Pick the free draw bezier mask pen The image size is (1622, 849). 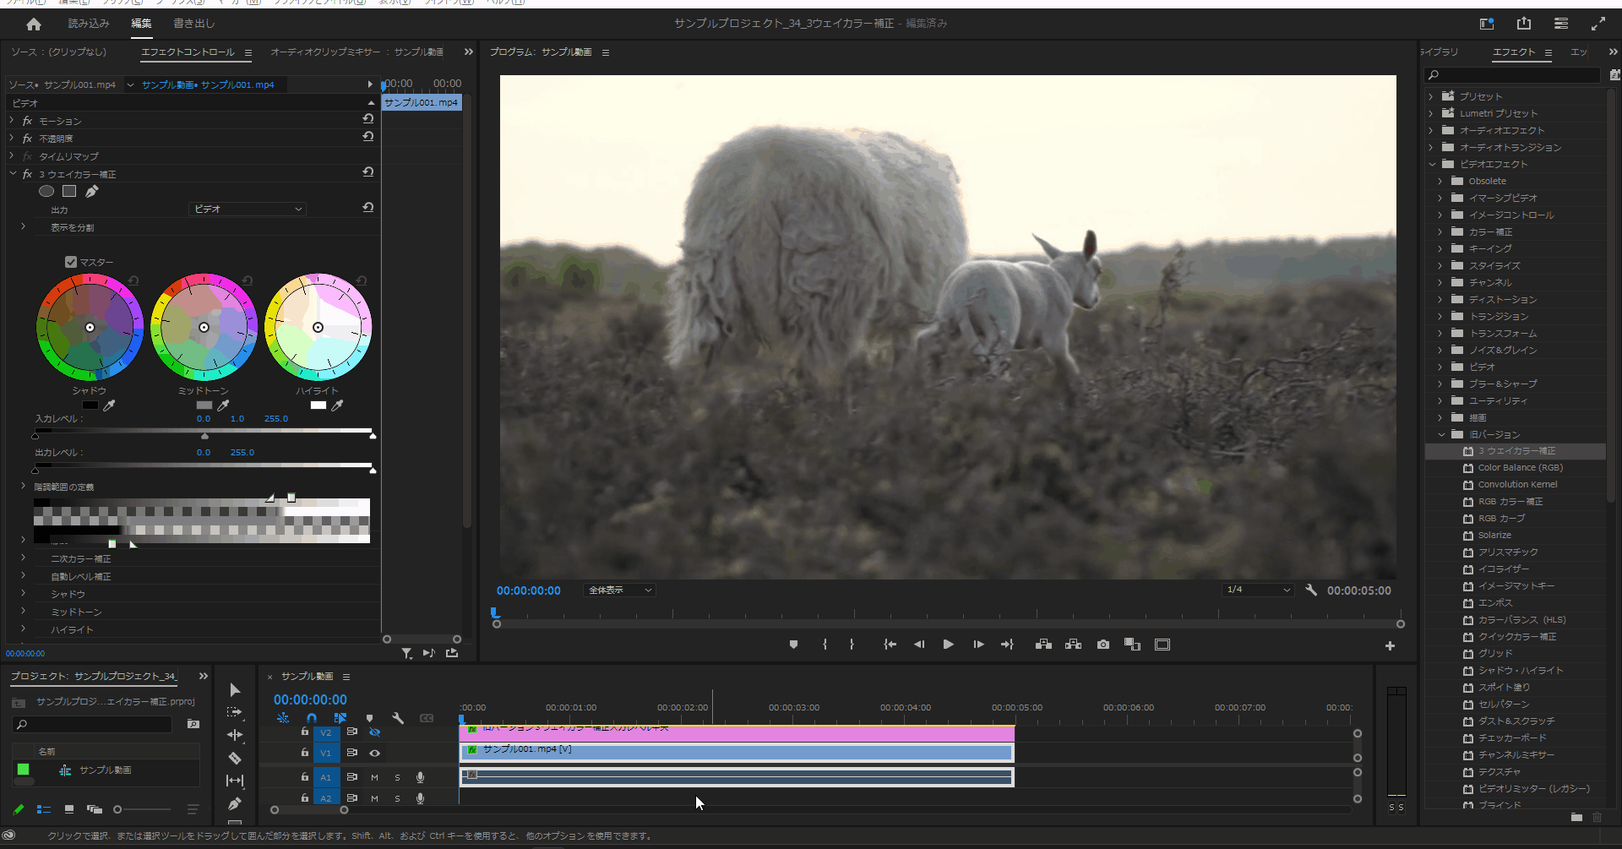point(92,191)
